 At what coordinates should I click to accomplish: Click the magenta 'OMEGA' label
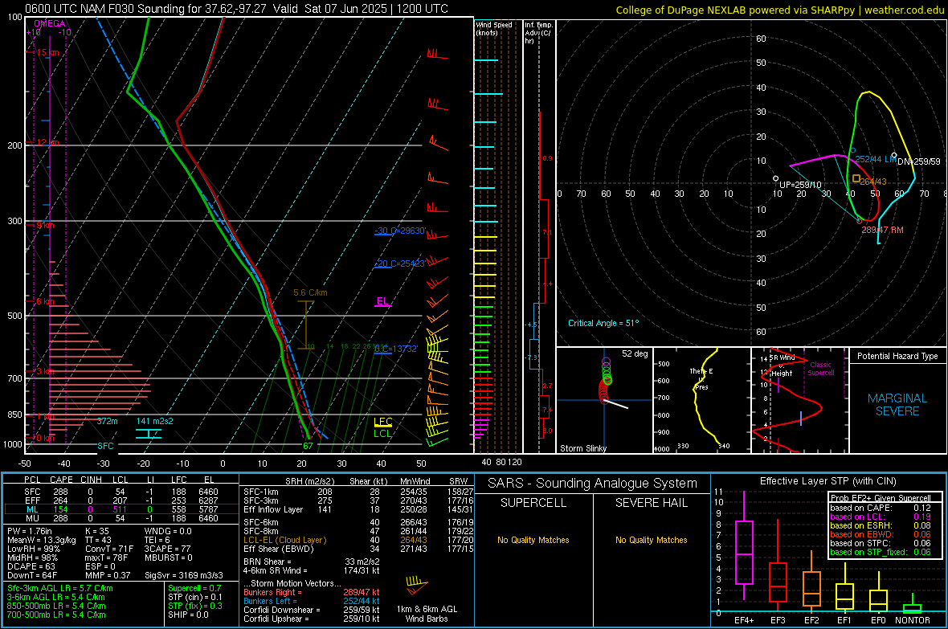click(x=49, y=23)
